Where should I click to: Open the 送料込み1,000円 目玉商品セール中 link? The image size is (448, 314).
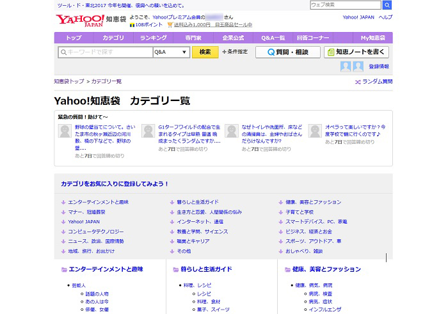tap(213, 25)
